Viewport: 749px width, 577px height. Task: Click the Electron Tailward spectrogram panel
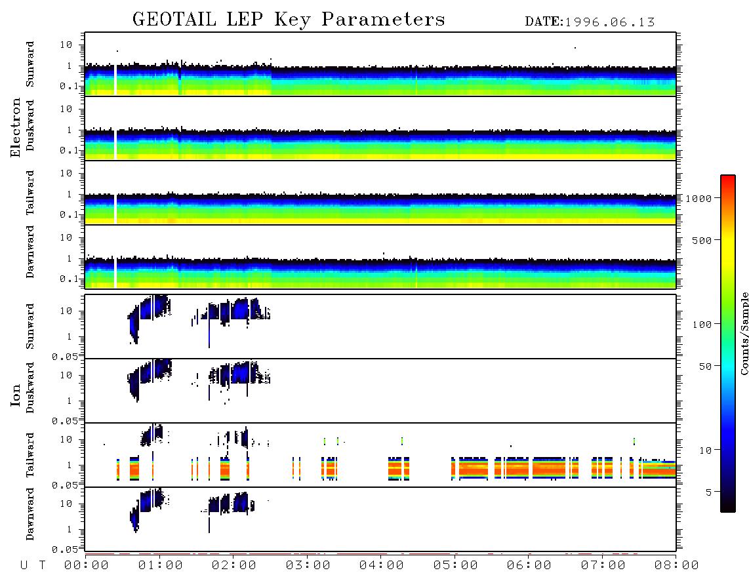[x=380, y=193]
